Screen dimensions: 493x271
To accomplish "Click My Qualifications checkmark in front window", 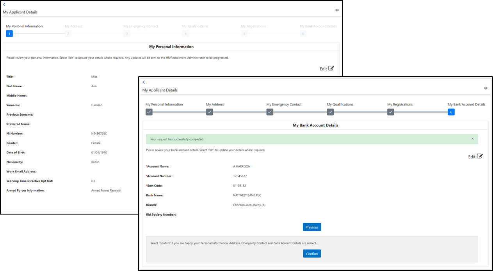I will pos(330,112).
